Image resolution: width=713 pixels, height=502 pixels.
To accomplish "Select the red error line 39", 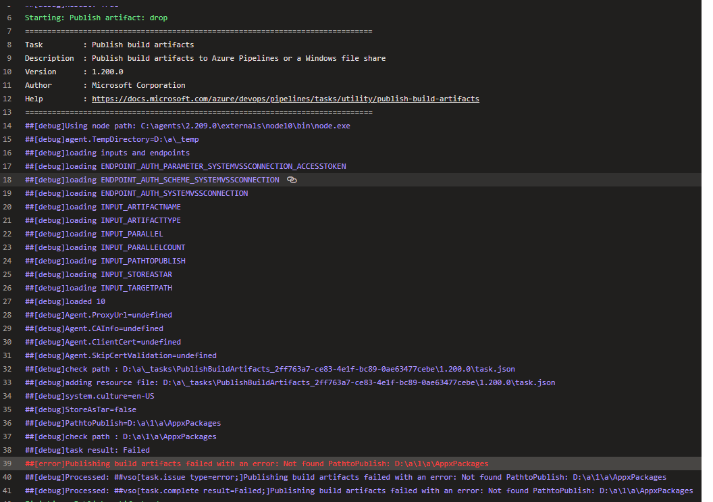I will (x=257, y=463).
